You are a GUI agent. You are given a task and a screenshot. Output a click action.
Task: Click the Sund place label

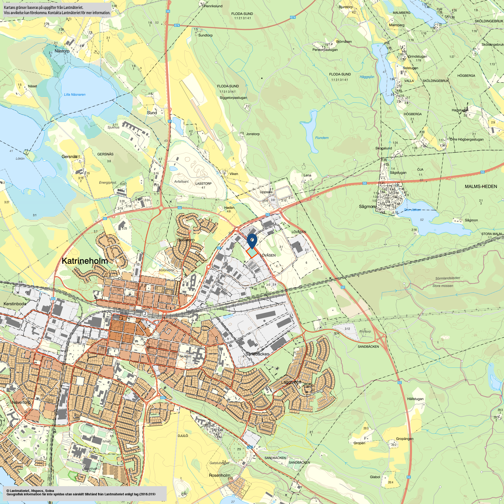click(x=152, y=113)
